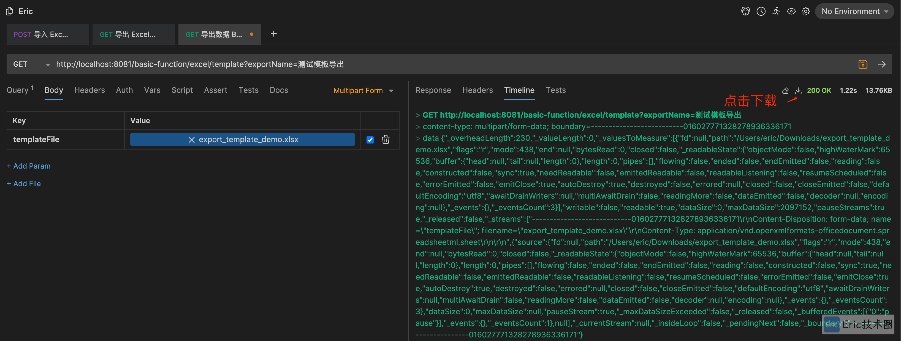
Task: Switch to the Timeline tab
Action: click(x=519, y=90)
